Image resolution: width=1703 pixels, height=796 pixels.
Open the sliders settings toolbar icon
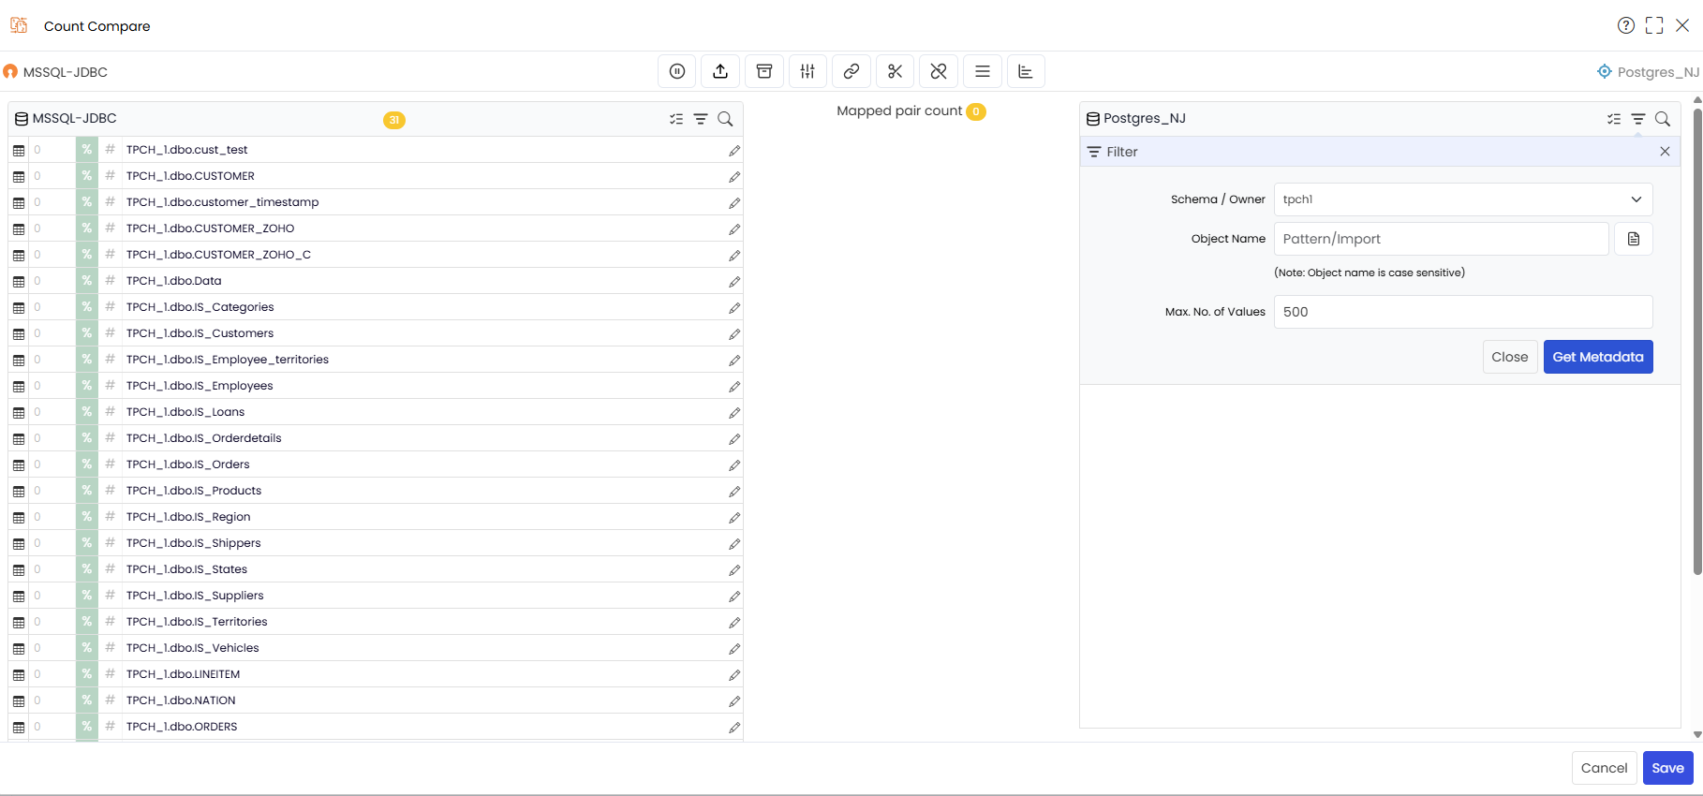pyautogui.click(x=807, y=71)
